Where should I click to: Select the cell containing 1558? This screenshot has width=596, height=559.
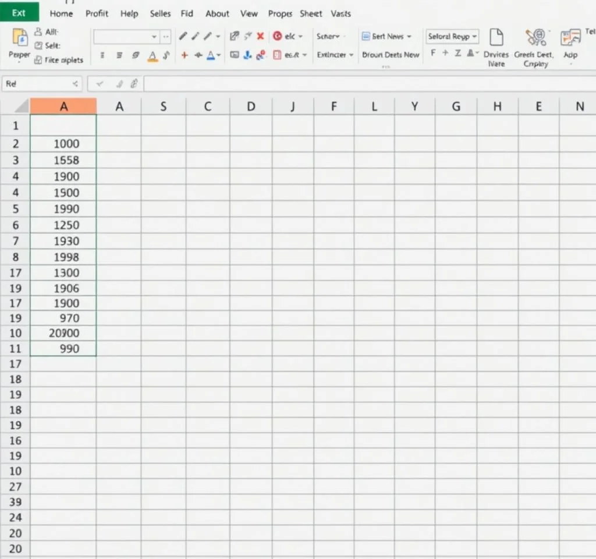click(63, 160)
